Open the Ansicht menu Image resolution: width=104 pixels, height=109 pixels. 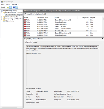pyautogui.click(x=14, y=5)
